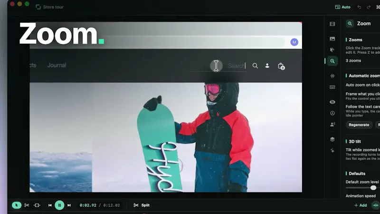This screenshot has height=214, width=380.
Task: Click the Zoom panel header icon
Action: (x=350, y=23)
